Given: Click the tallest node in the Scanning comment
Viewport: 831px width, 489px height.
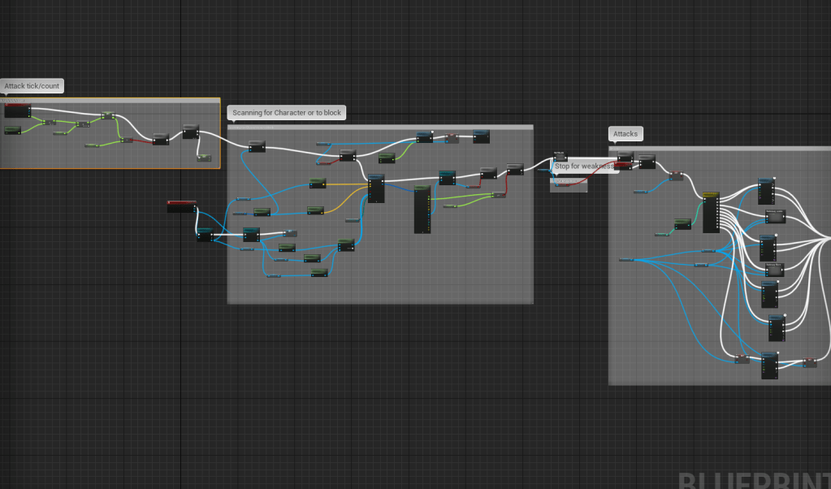Looking at the screenshot, I should tap(422, 210).
